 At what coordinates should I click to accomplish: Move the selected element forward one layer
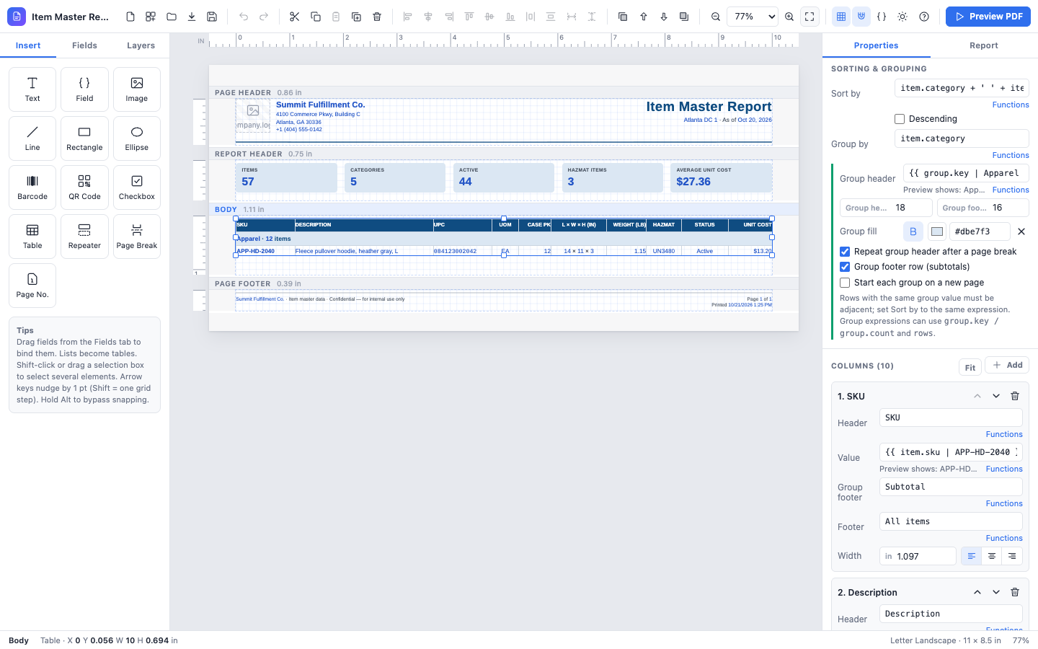tap(644, 17)
